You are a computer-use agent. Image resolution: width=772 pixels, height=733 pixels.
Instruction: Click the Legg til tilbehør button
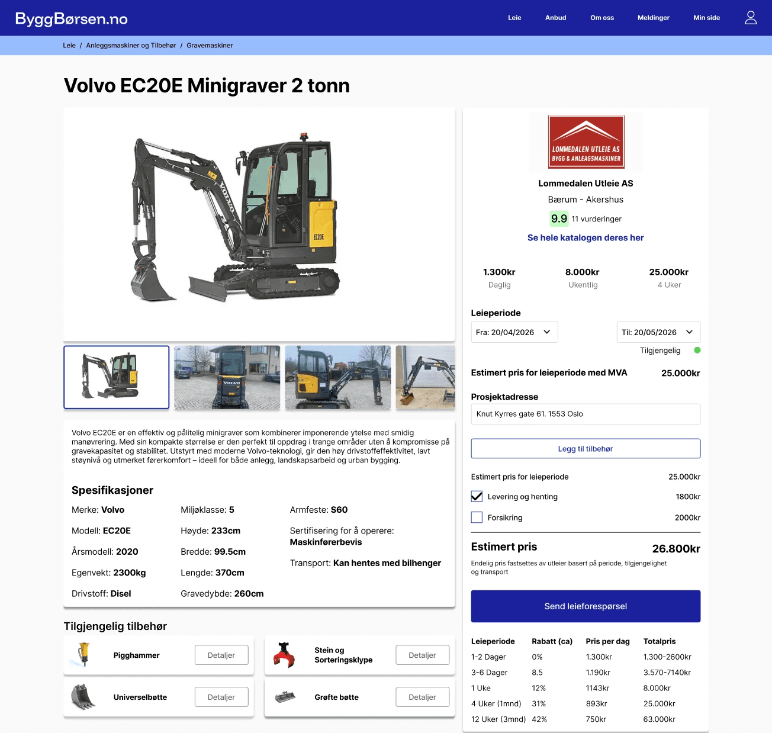point(586,449)
